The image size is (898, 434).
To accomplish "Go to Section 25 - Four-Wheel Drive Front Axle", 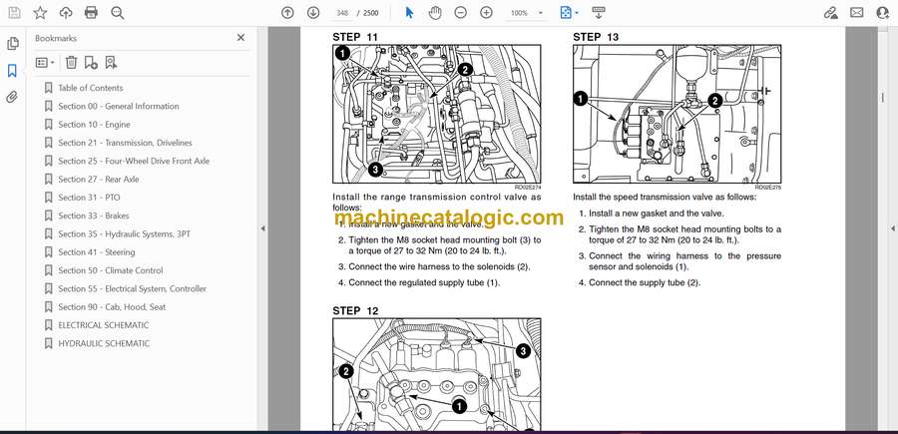I will 134,161.
